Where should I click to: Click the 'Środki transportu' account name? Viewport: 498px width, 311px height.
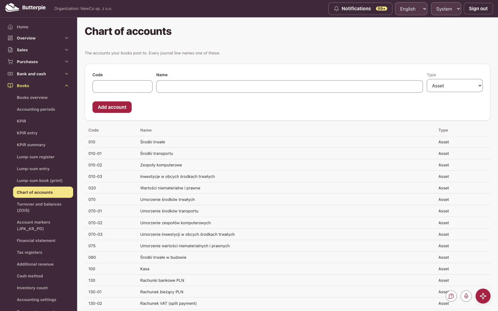[x=157, y=153]
